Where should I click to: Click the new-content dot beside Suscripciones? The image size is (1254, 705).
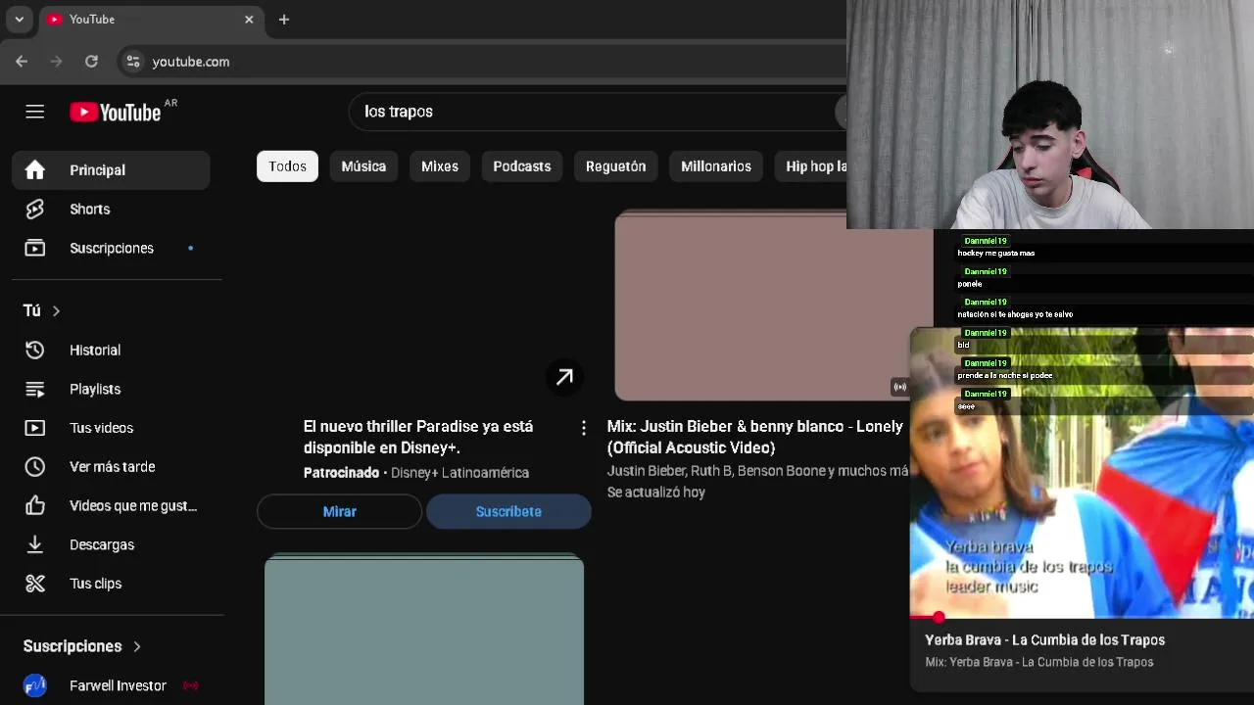pos(190,248)
